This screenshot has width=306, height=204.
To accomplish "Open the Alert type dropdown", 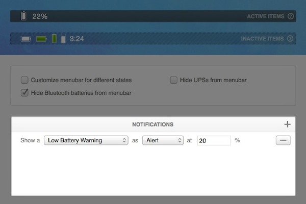I will click(x=163, y=140).
